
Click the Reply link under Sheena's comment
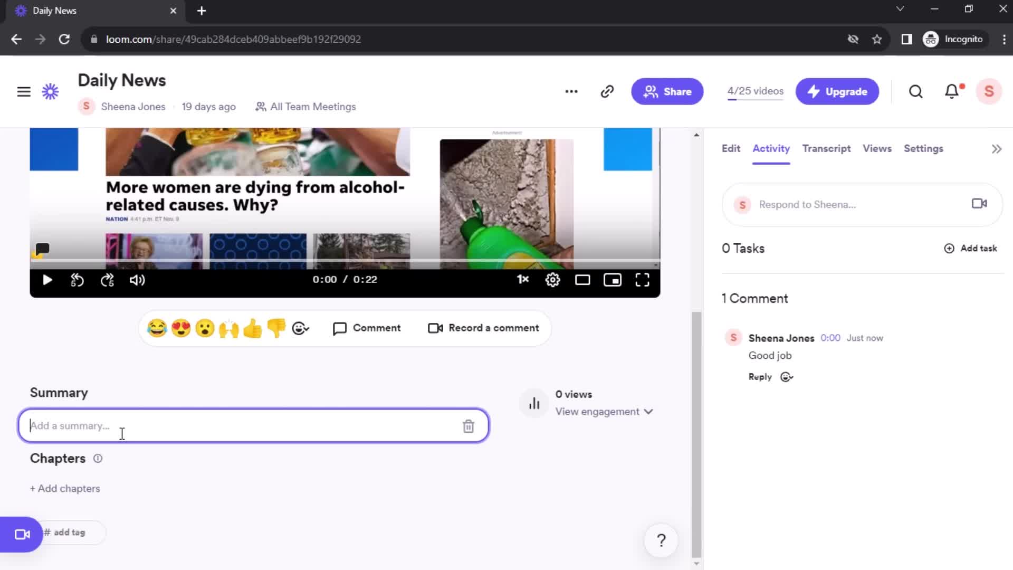pos(759,376)
